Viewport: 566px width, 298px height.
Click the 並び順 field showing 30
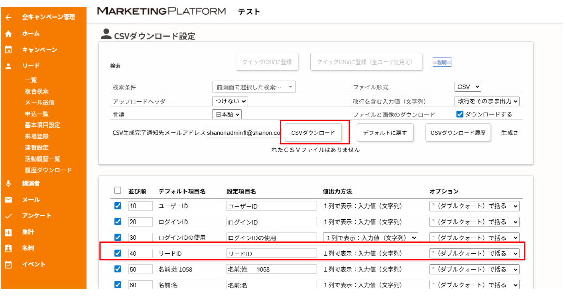141,238
